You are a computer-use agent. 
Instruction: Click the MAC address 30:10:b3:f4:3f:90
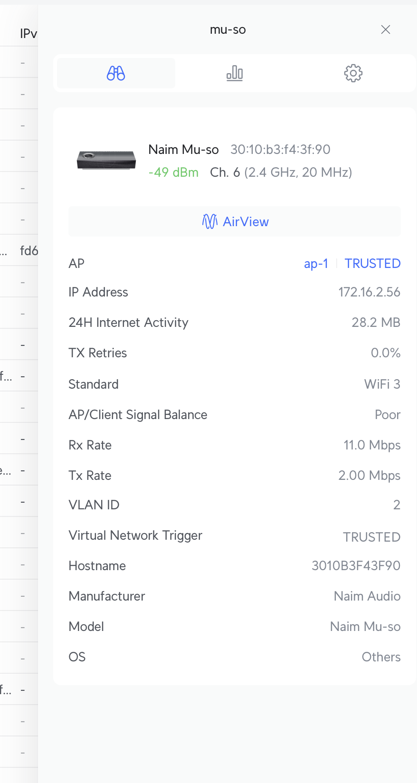click(280, 150)
